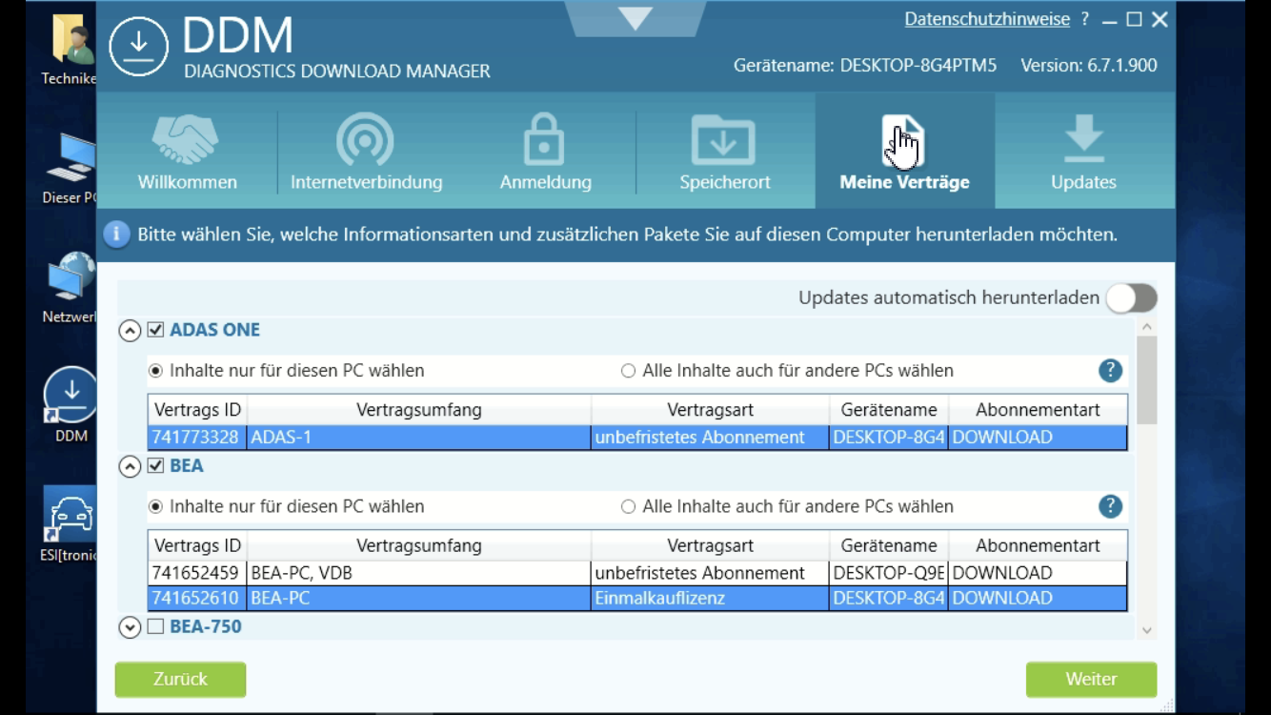Check the BEA-750 checkbox
The width and height of the screenshot is (1271, 715).
pos(156,626)
